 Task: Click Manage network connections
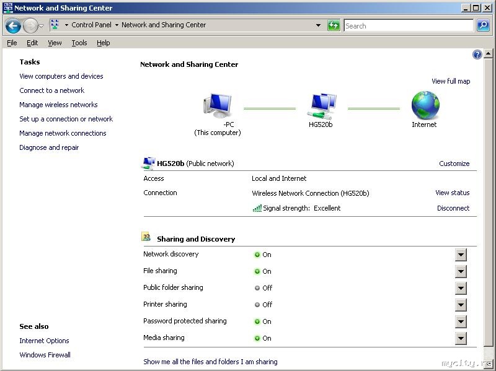[x=63, y=133]
